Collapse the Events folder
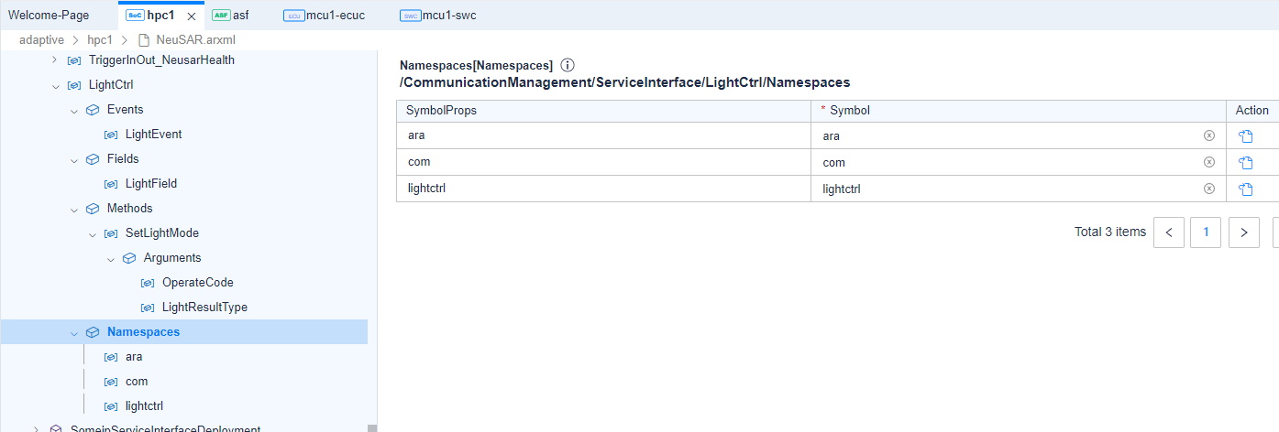 (x=74, y=110)
